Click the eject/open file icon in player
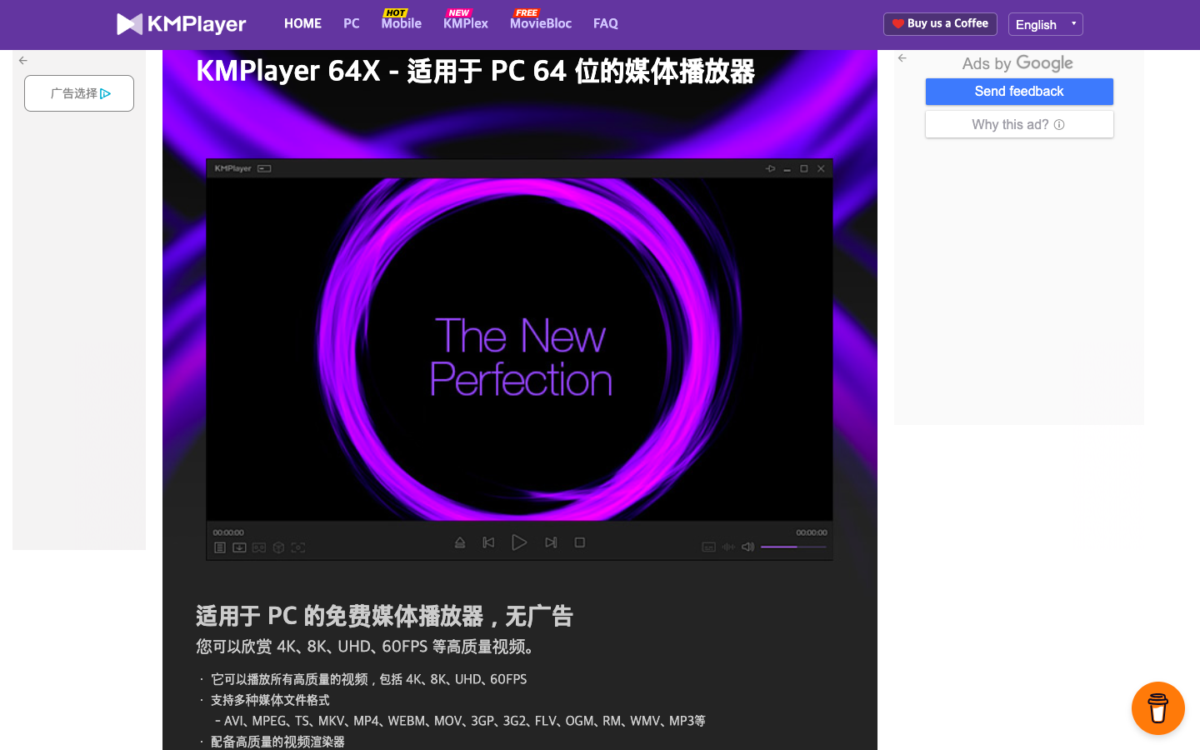The image size is (1200, 750). coord(460,542)
